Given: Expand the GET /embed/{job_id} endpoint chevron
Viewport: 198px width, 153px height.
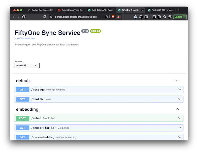Looking at the screenshot, I should [180, 128].
